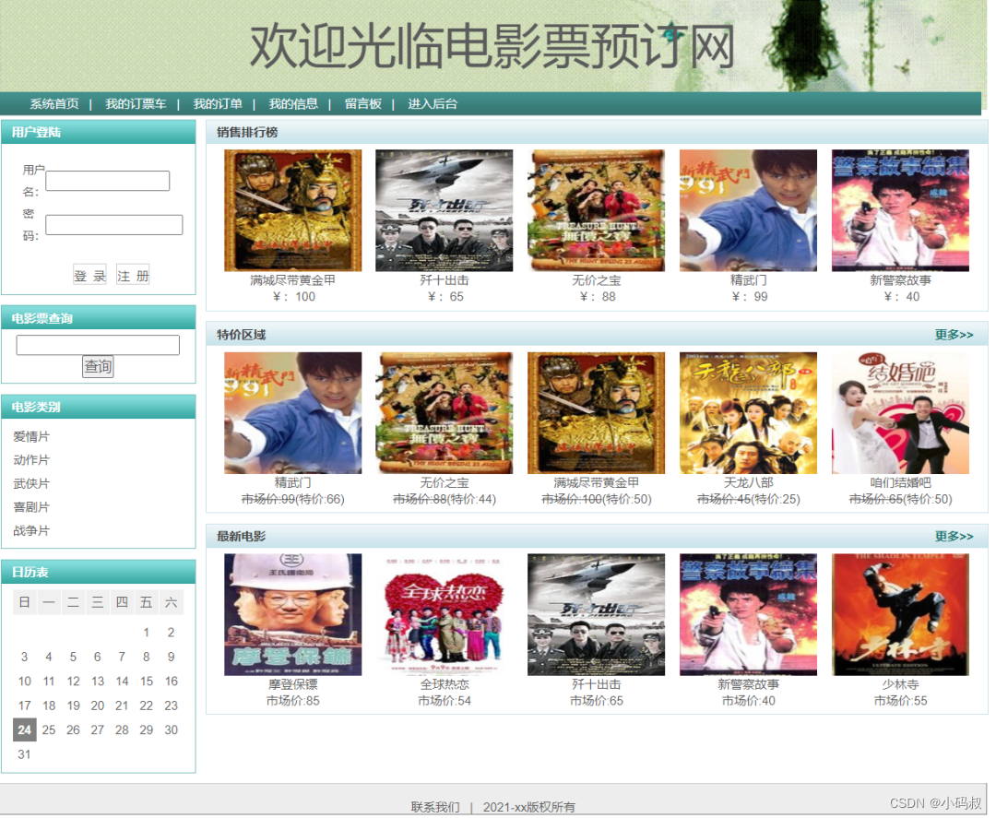Screen dimensions: 996x818
Task: Open 无价之宝 poster in 特价区域
Action: click(444, 413)
